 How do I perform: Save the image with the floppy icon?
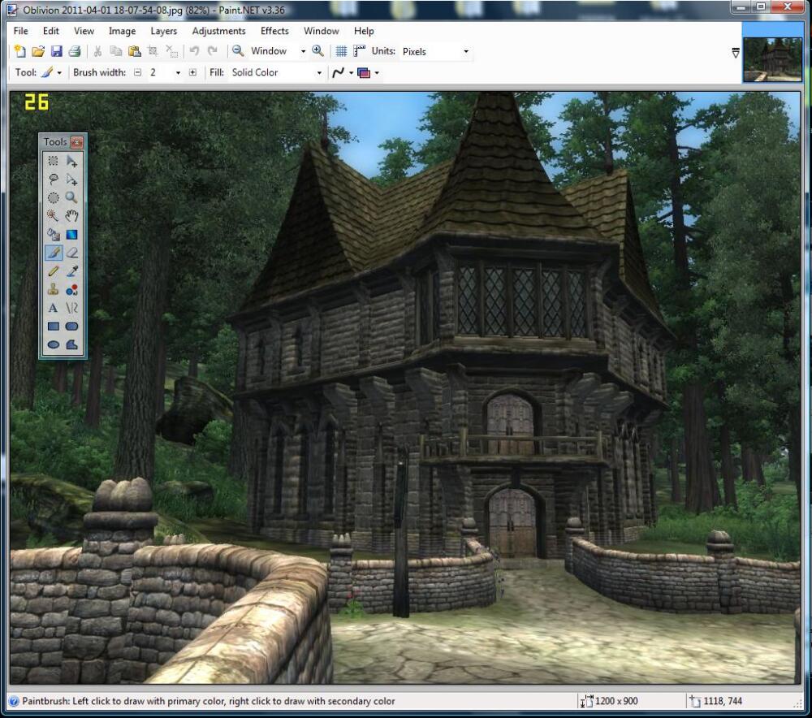57,51
